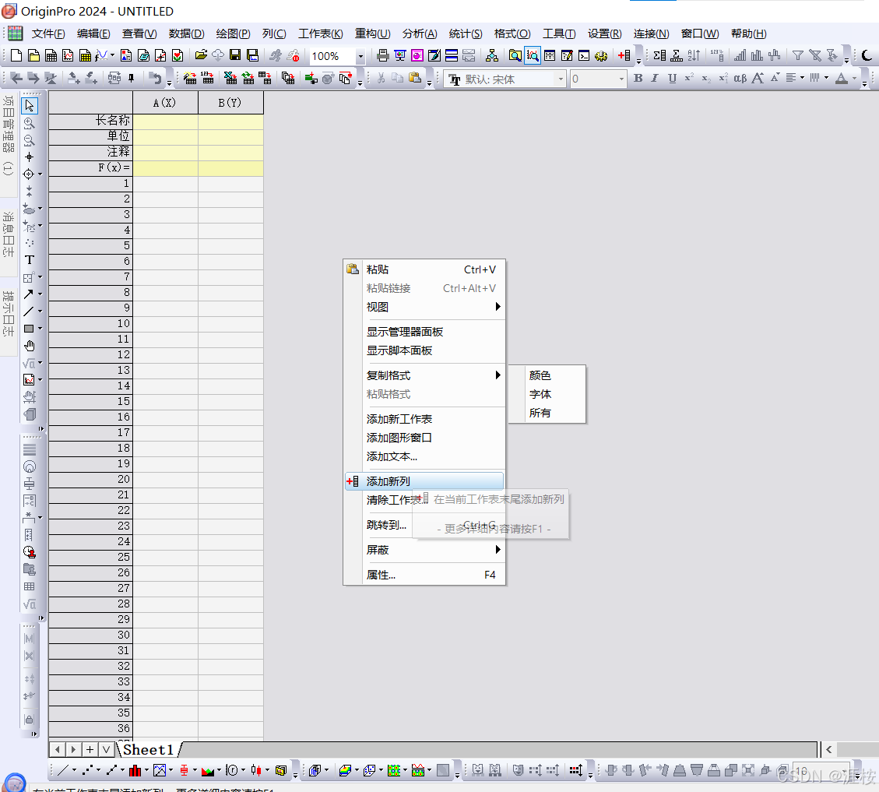879x792 pixels.
Task: Toggle subscript formatting
Action: tap(706, 79)
